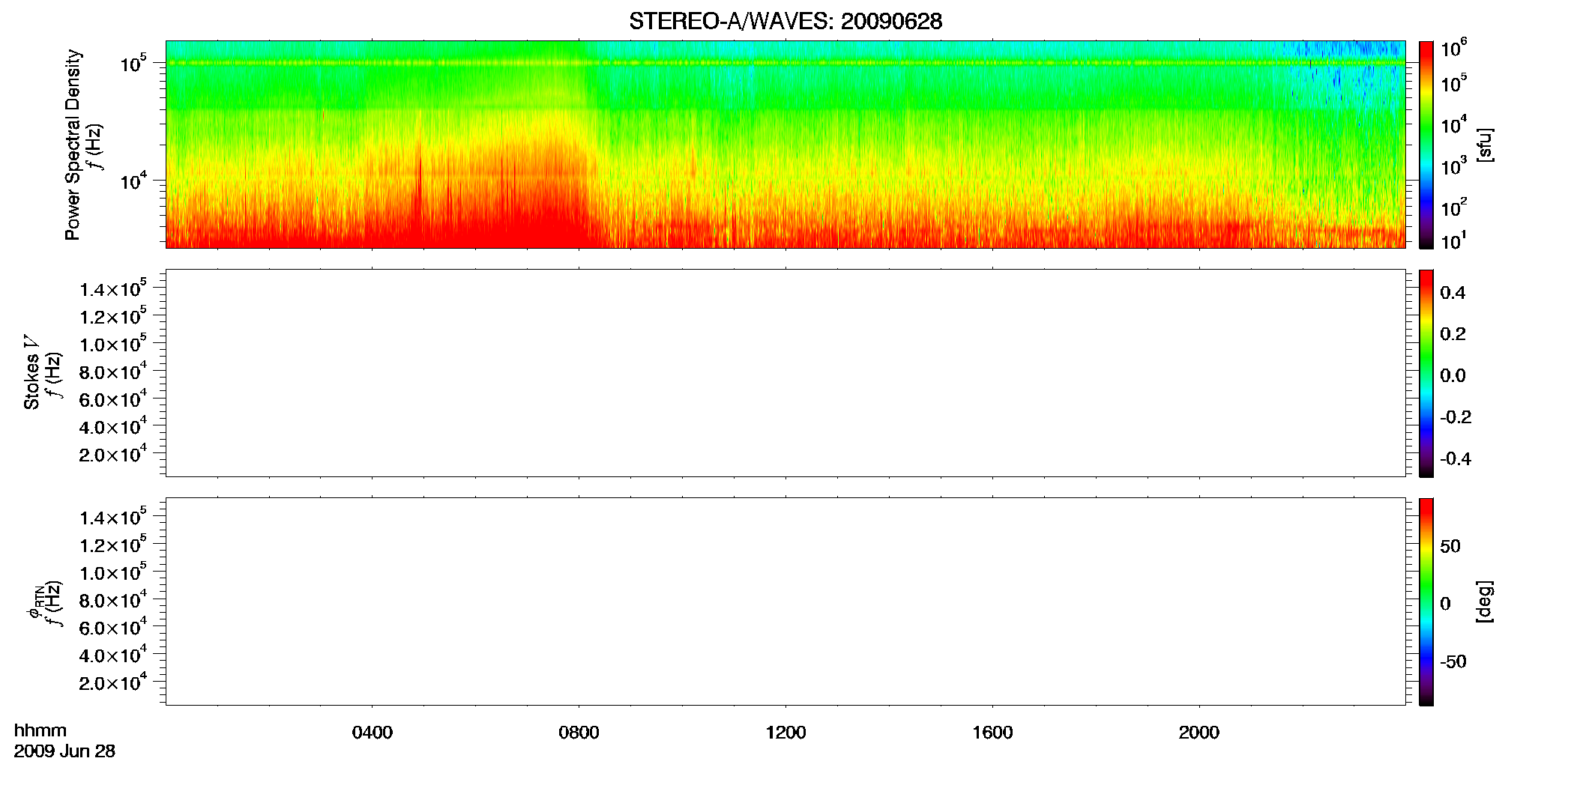Click the "2000" time tick label

[x=1199, y=733]
